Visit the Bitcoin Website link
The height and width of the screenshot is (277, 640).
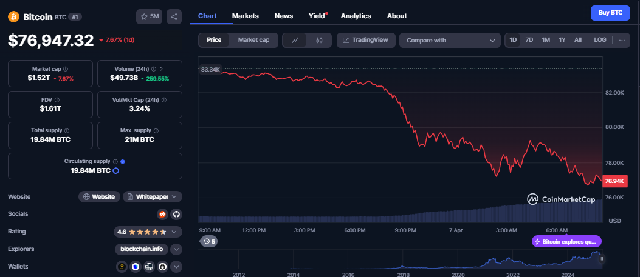[99, 196]
